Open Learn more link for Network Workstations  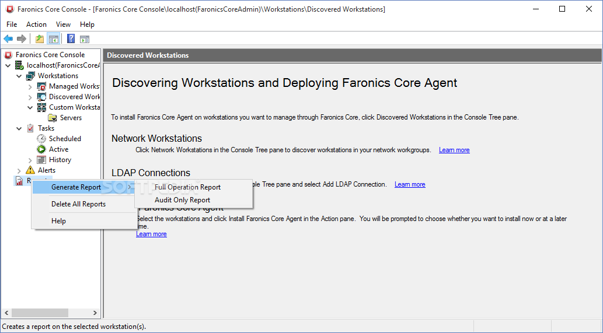(454, 150)
